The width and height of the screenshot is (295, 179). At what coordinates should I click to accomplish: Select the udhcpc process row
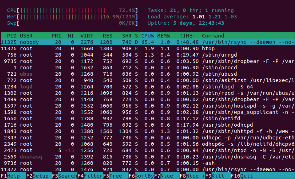click(x=148, y=138)
